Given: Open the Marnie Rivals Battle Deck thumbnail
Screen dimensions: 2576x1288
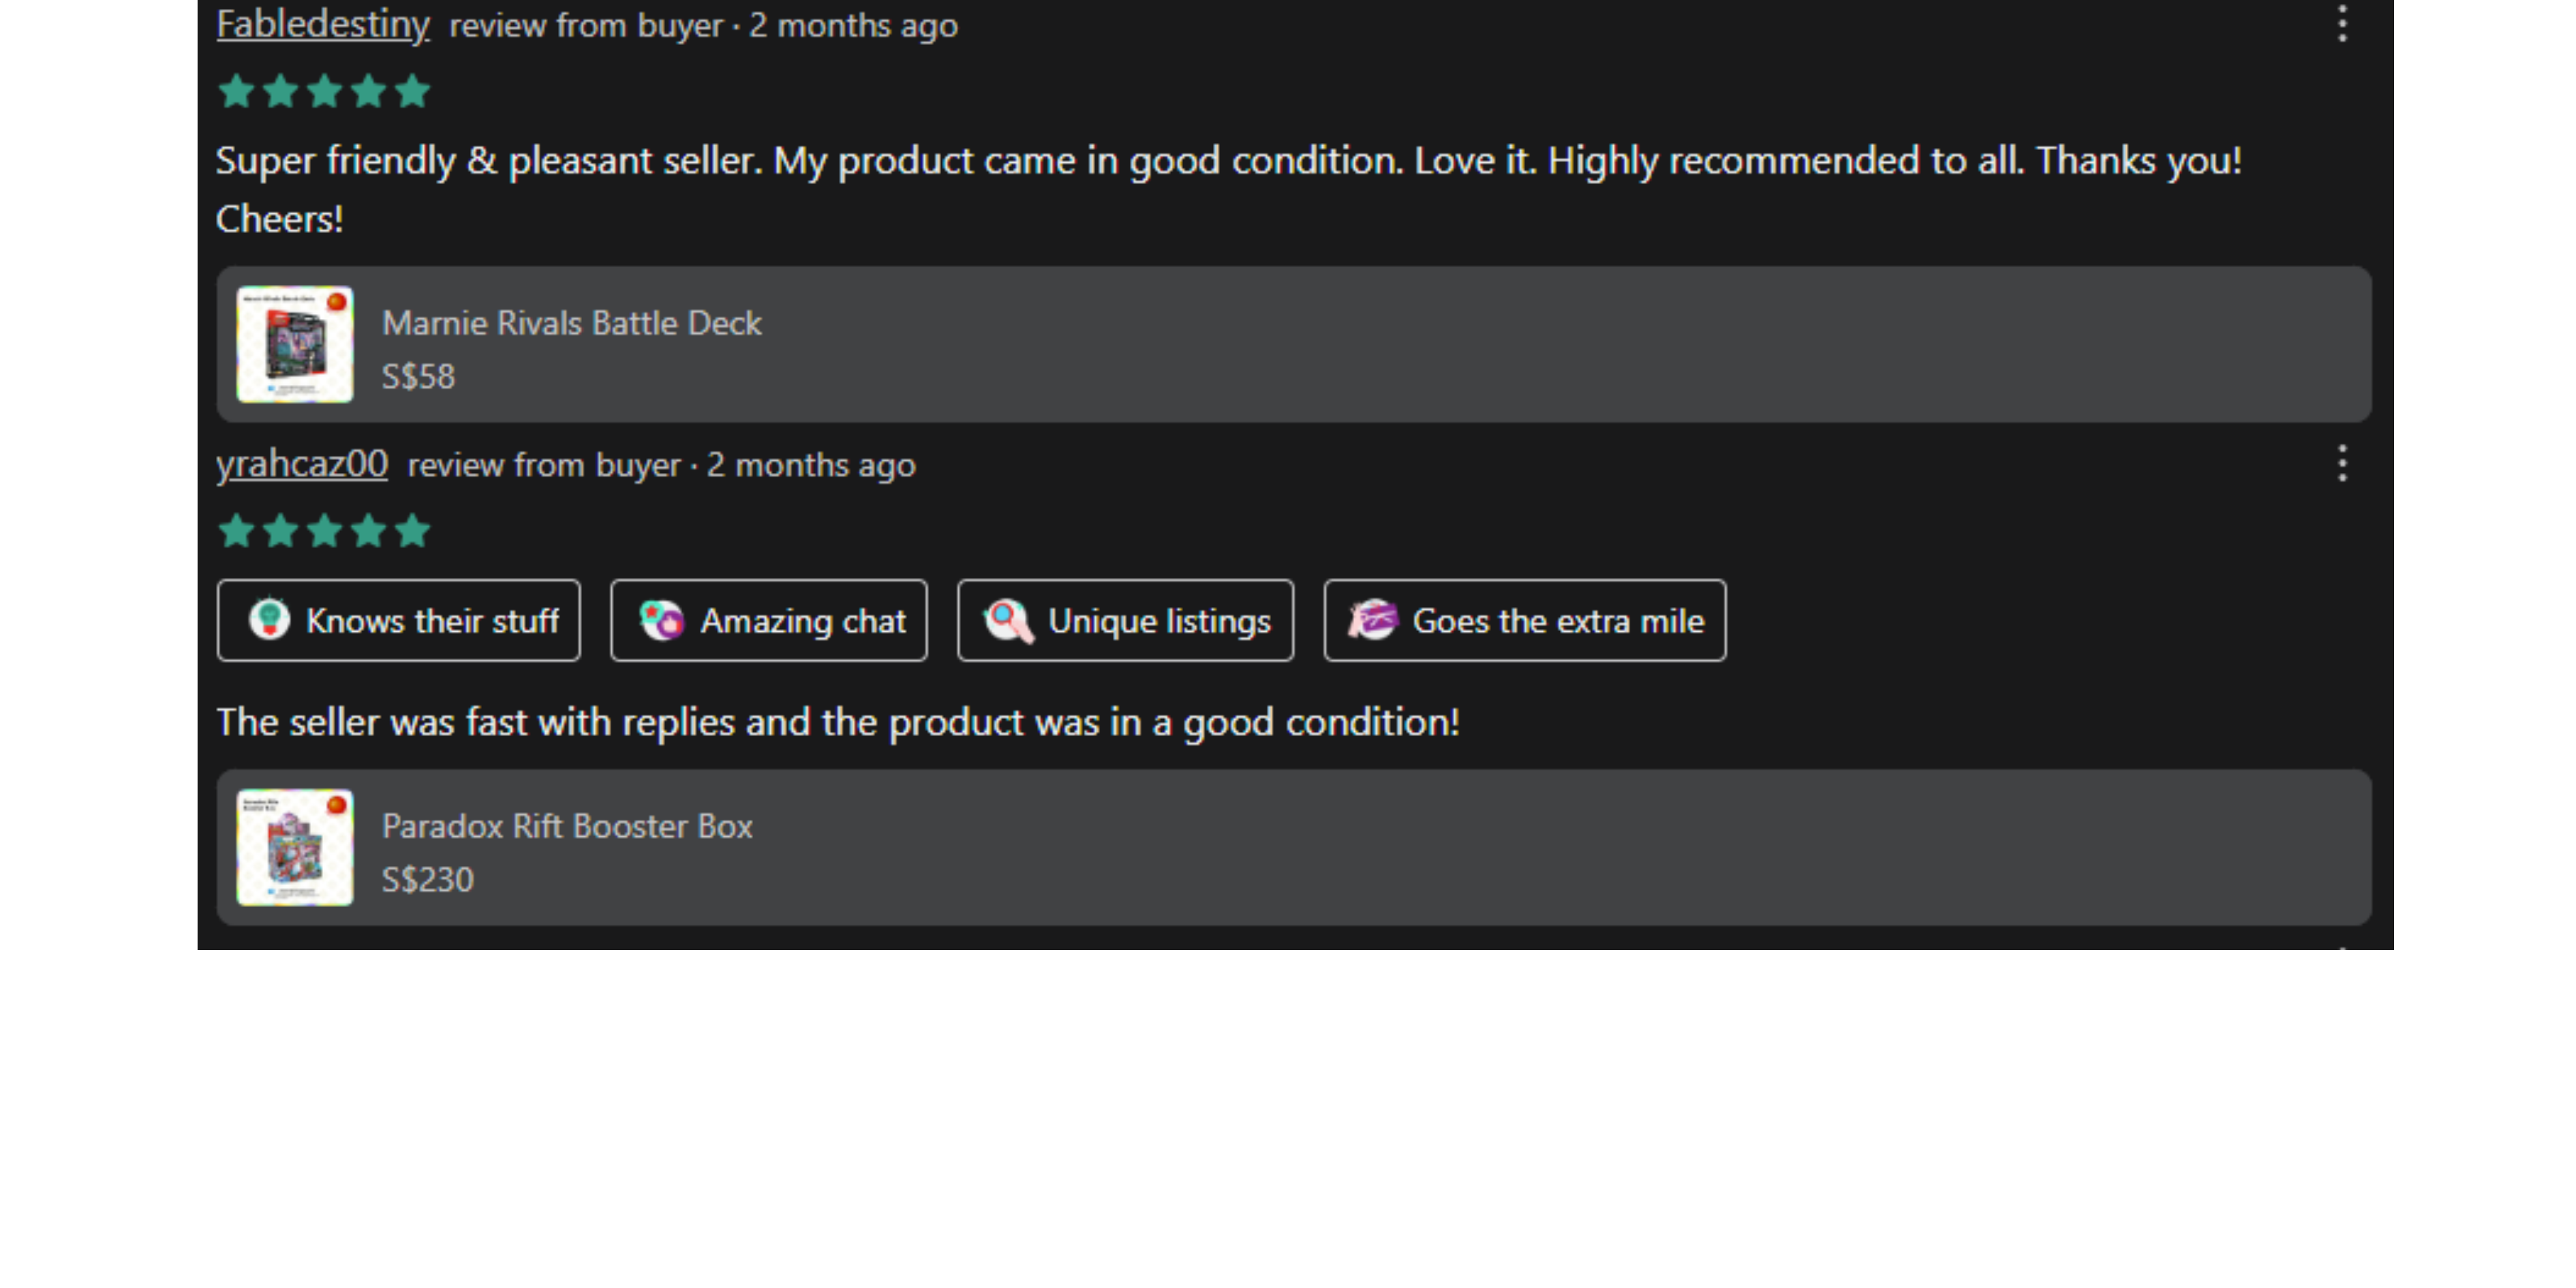Looking at the screenshot, I should click(x=295, y=345).
